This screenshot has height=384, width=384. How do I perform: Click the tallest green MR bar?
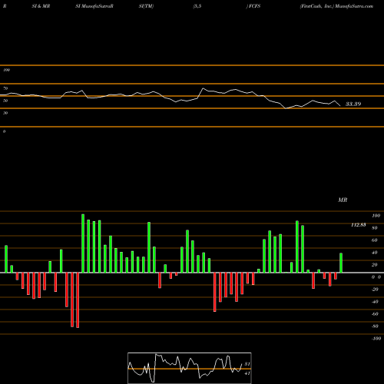pyautogui.click(x=83, y=243)
